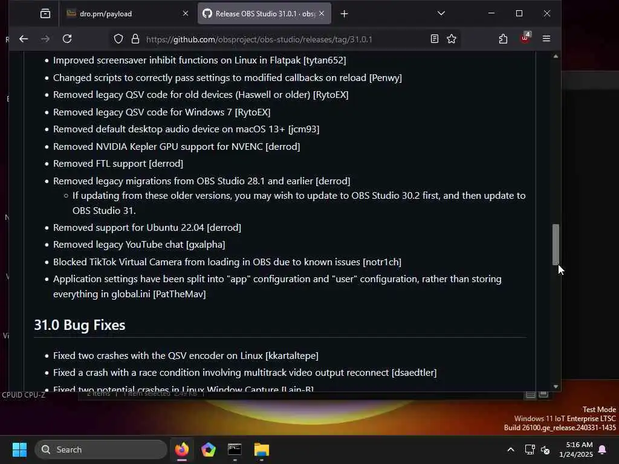The image size is (619, 464).
Task: Close the Release OBS Studio tab
Action: click(x=322, y=13)
